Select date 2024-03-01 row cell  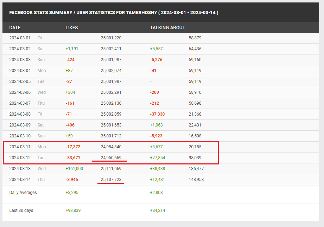pos(20,38)
